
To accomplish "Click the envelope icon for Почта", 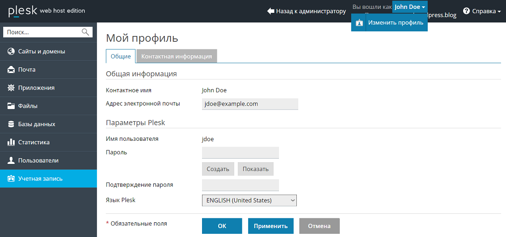I will click(11, 69).
